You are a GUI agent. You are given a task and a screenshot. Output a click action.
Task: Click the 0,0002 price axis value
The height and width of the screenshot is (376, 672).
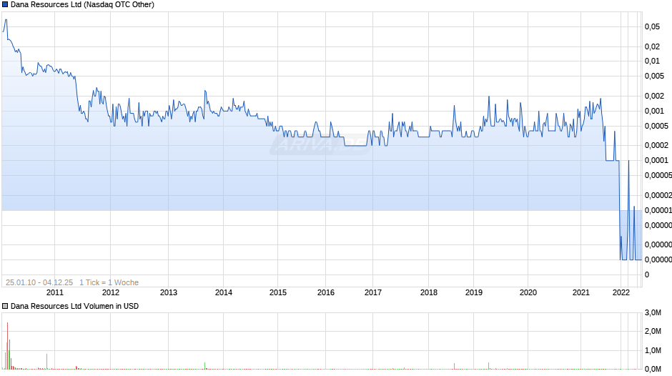[x=656, y=145]
